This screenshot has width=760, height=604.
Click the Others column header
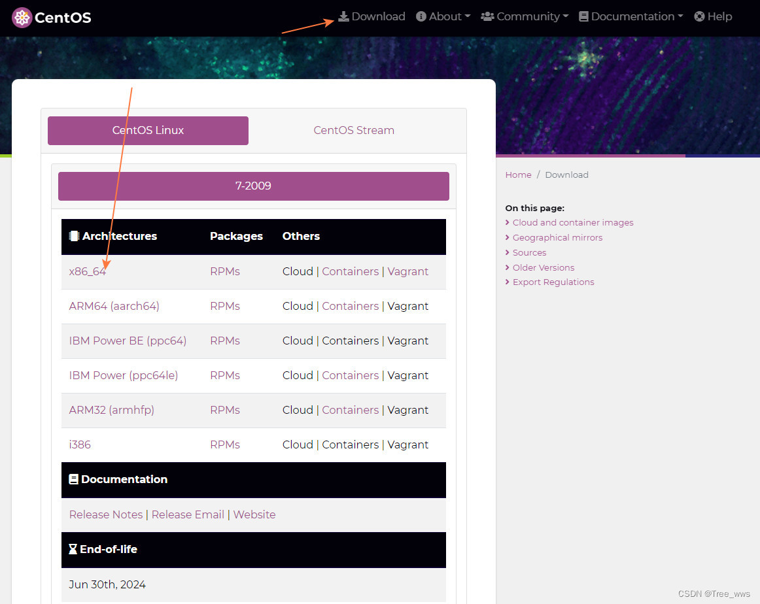point(301,237)
